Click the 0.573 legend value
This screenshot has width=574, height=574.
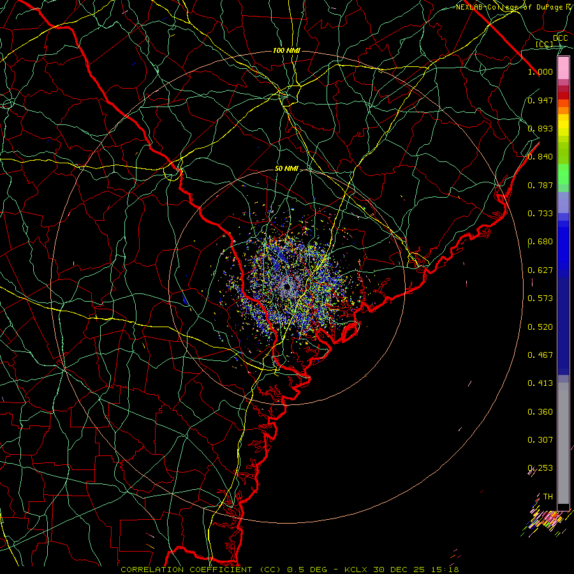(x=540, y=298)
